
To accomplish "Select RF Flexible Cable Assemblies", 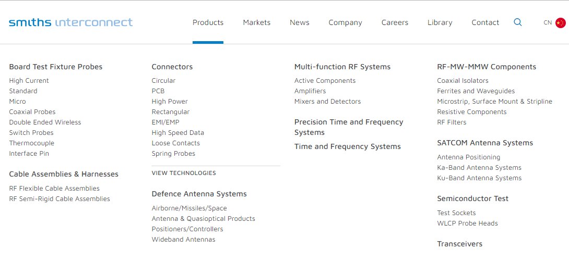I will [x=54, y=189].
